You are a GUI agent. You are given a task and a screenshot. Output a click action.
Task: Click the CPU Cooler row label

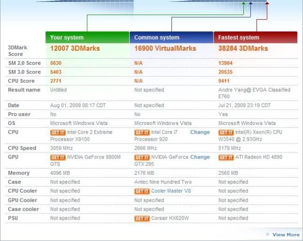(22, 191)
